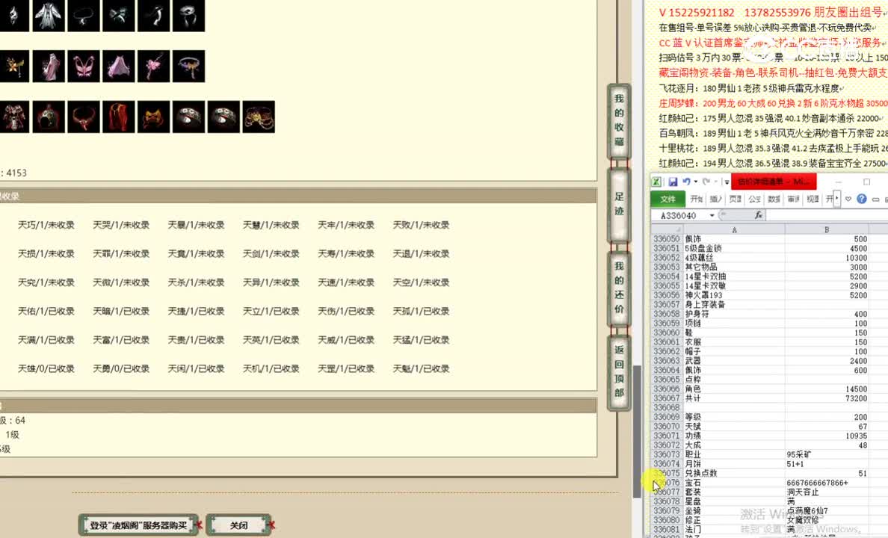Save the workbook with the Save icon
This screenshot has width=888, height=538.
pyautogui.click(x=673, y=182)
